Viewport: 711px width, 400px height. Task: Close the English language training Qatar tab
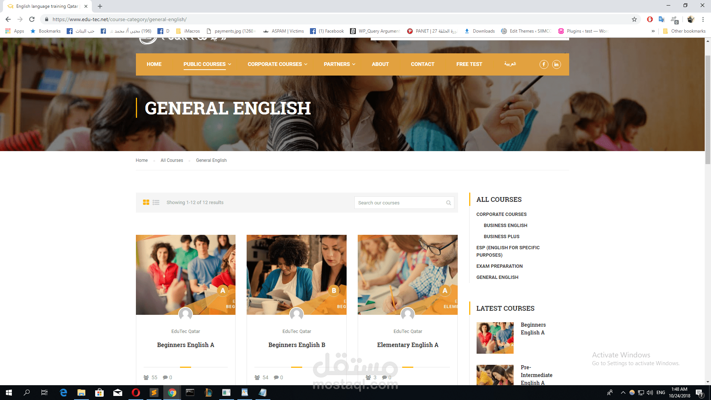click(86, 6)
